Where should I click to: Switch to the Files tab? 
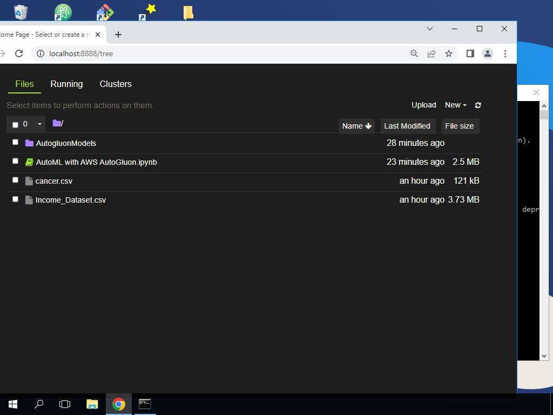(x=24, y=84)
